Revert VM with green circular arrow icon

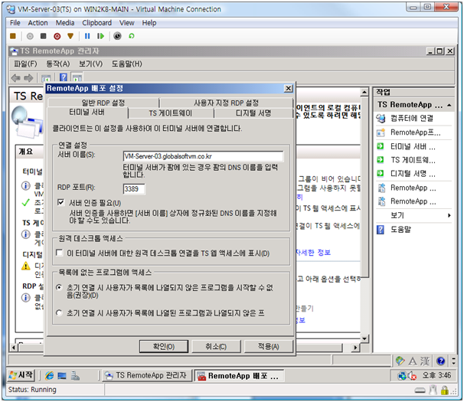(x=132, y=36)
